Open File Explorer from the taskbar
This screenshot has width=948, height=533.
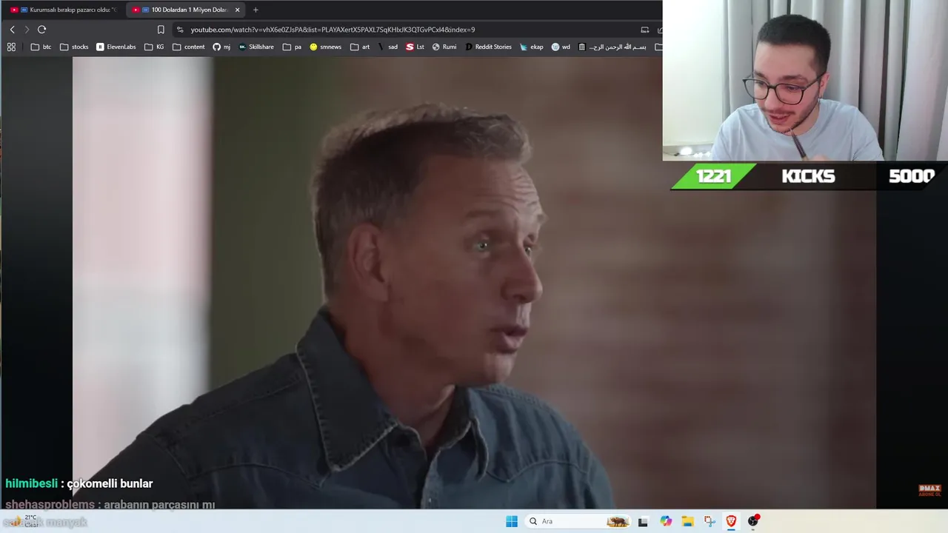(687, 521)
